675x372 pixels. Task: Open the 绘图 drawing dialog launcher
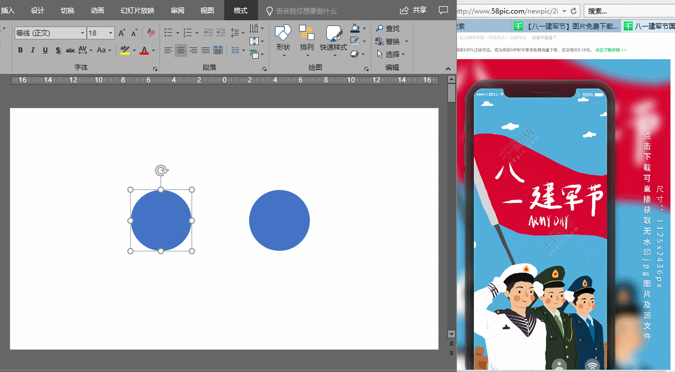(x=366, y=69)
